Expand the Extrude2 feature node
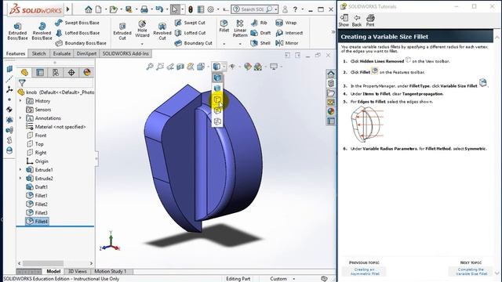 click(20, 179)
